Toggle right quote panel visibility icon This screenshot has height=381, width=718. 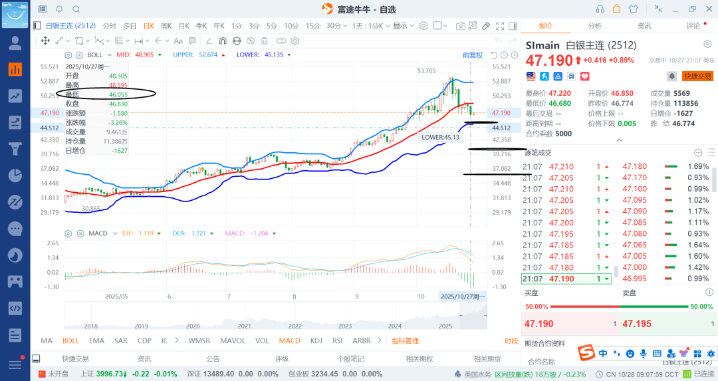coord(513,26)
